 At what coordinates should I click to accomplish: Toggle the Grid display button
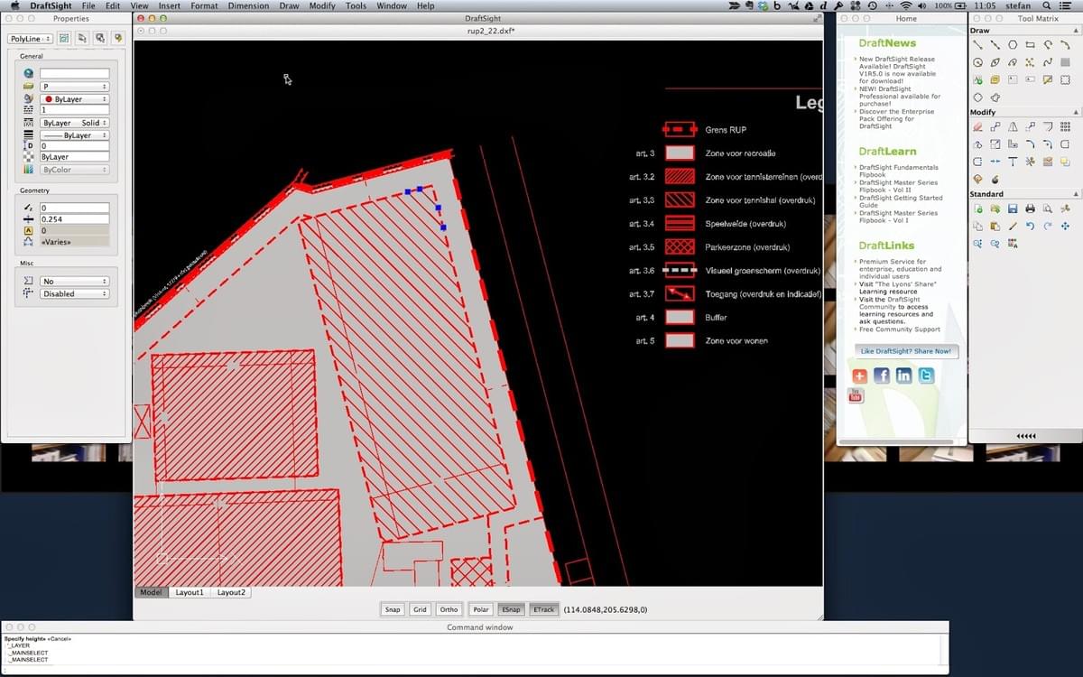pos(420,609)
